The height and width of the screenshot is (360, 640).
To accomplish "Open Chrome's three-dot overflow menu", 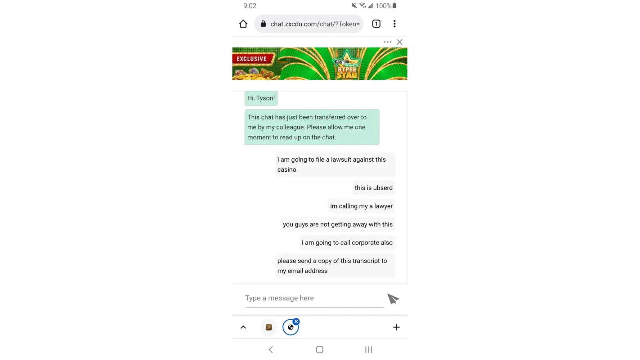I will click(x=395, y=24).
